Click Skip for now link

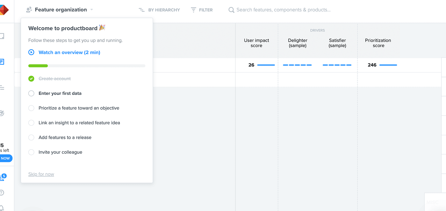[x=41, y=174]
